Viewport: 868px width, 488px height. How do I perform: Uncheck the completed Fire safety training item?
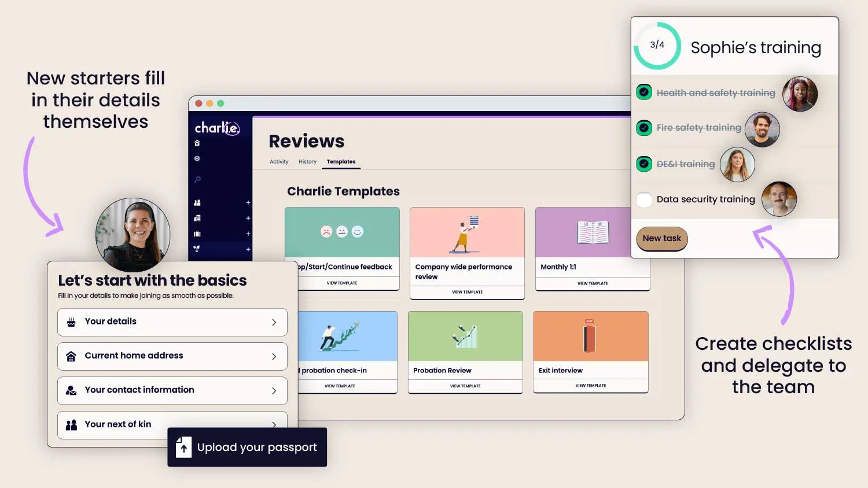644,128
